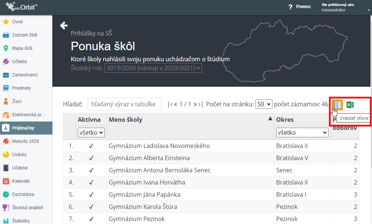372x224 pixels.
Task: Open the Školský rok dropdown
Action: 153,68
